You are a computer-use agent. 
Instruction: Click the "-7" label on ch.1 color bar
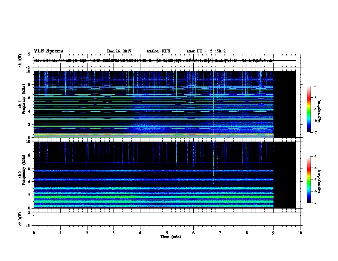click(x=315, y=133)
